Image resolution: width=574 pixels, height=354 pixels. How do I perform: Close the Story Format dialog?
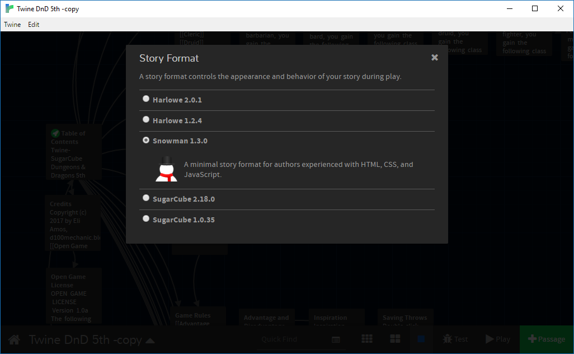point(435,57)
